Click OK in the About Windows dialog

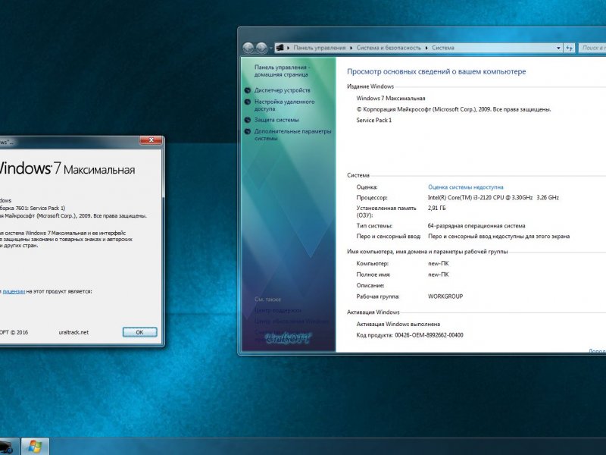click(139, 332)
